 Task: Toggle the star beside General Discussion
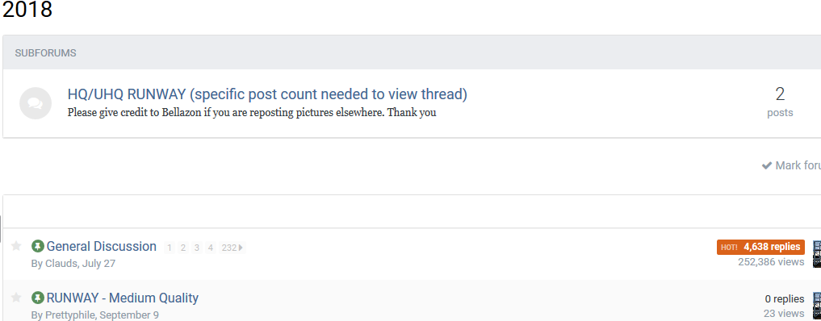point(16,246)
